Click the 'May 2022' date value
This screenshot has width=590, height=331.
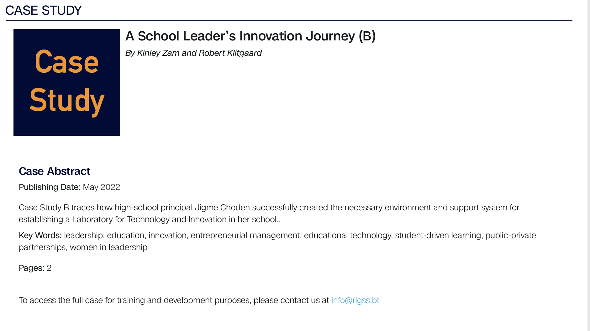102,187
